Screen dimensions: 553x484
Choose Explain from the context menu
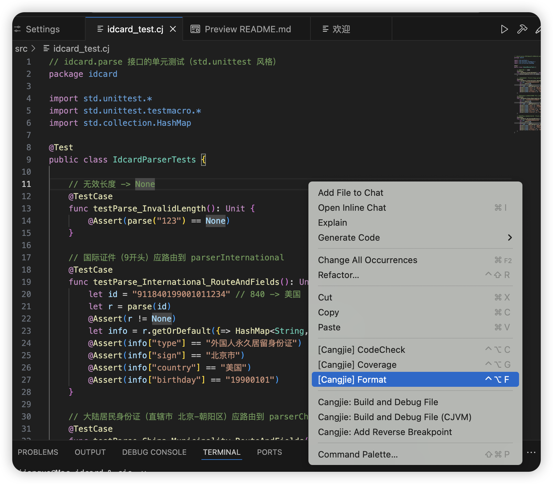point(415,223)
